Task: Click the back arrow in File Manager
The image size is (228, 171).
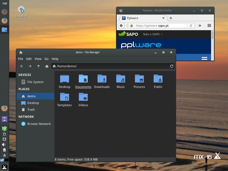Action: point(22,66)
